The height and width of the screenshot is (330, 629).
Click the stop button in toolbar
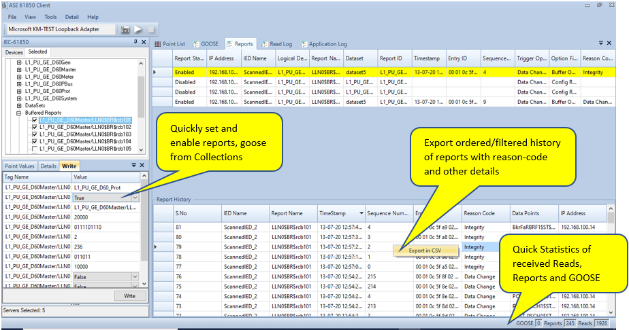click(151, 29)
